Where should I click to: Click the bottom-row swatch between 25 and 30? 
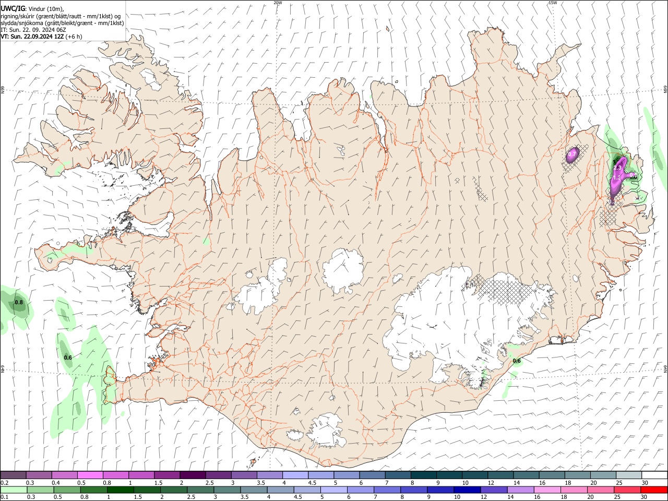pyautogui.click(x=627, y=490)
